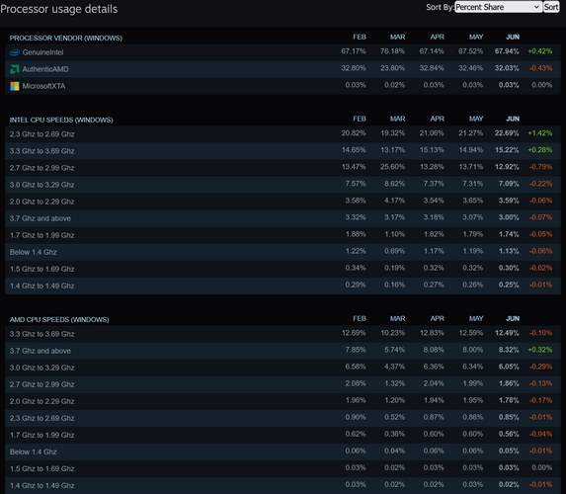Click the Intel logo icon beside GenuineIntel
The image size is (566, 494).
tap(15, 52)
